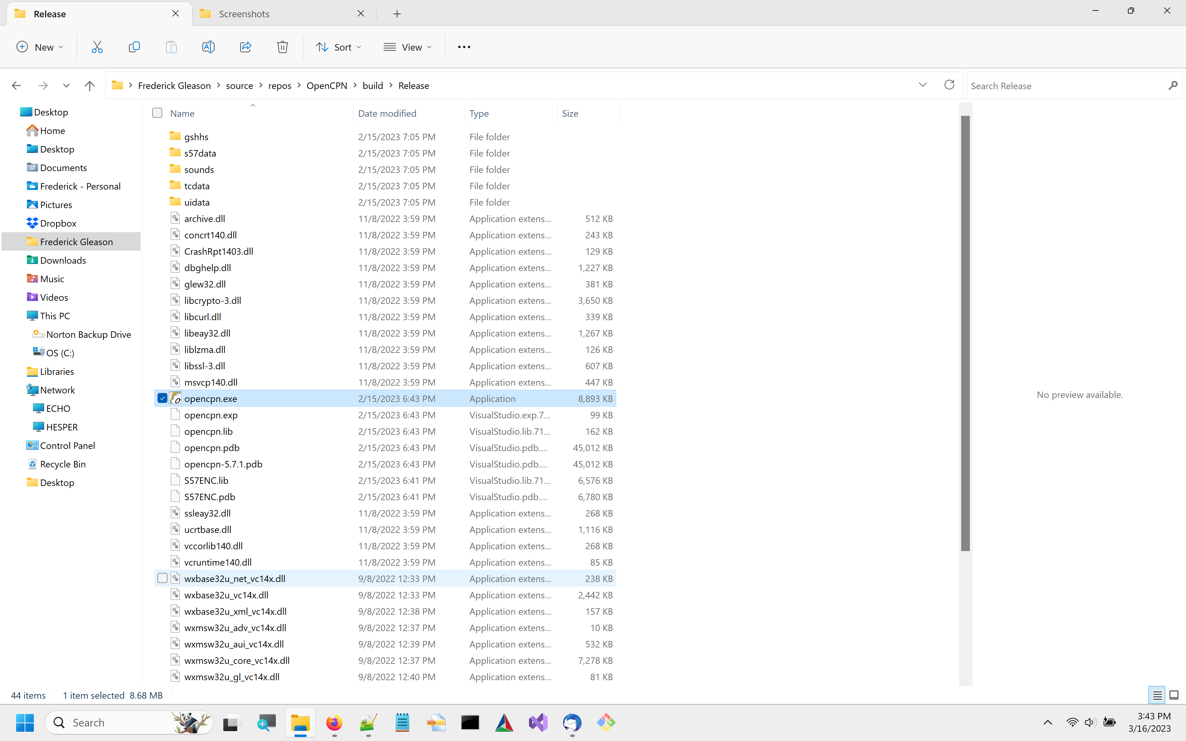This screenshot has height=741, width=1186.
Task: Open the Wi-Fi network tray icon
Action: 1072,722
